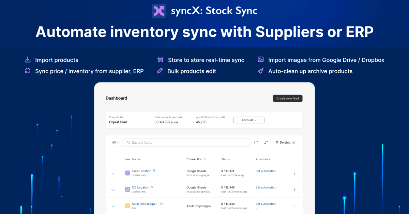
Task: Toggle the pin on Paris Location feed
Action: click(154, 171)
